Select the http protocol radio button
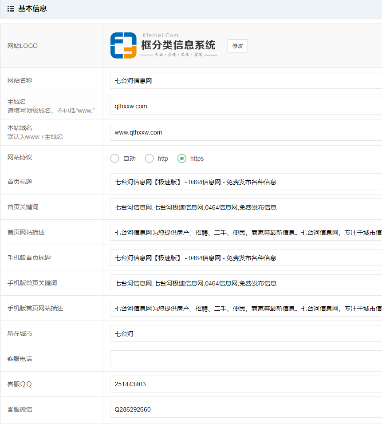382x424 pixels. point(150,159)
